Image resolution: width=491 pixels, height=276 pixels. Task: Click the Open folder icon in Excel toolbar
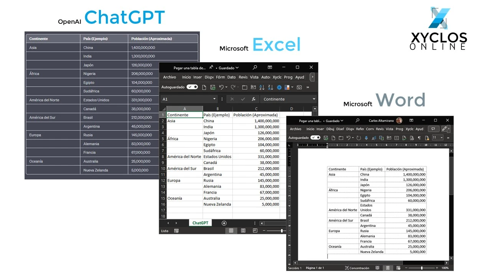[245, 87]
